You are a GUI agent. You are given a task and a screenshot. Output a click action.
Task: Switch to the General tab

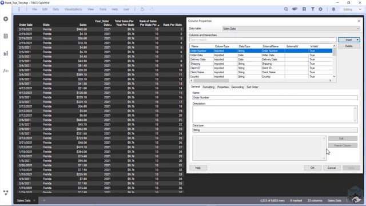(x=196, y=86)
